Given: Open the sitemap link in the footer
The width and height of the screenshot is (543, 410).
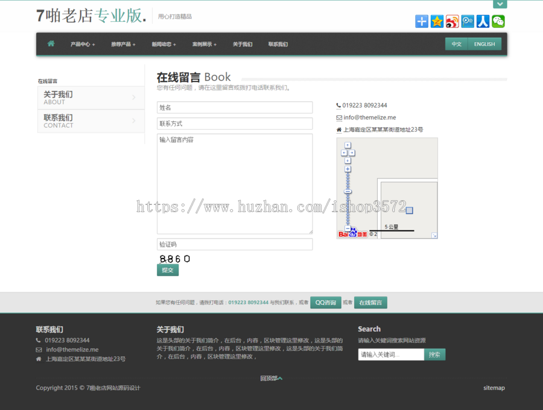Looking at the screenshot, I should click(x=494, y=388).
